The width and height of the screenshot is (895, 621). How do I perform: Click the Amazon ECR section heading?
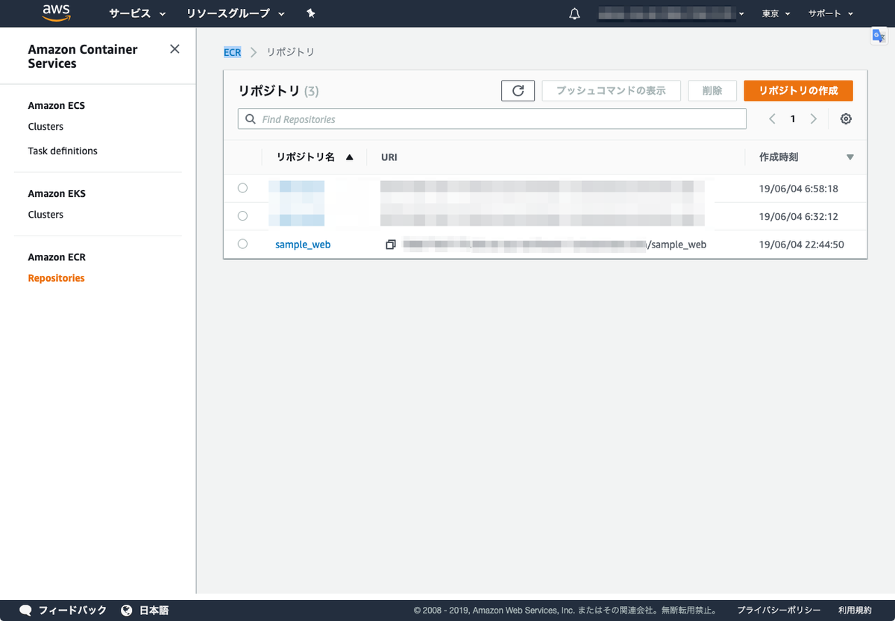pos(57,257)
